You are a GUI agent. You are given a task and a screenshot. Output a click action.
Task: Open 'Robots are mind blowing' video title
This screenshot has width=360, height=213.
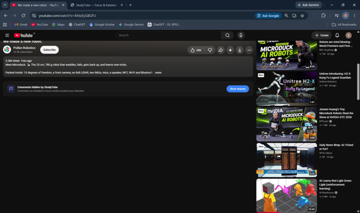coord(336,44)
